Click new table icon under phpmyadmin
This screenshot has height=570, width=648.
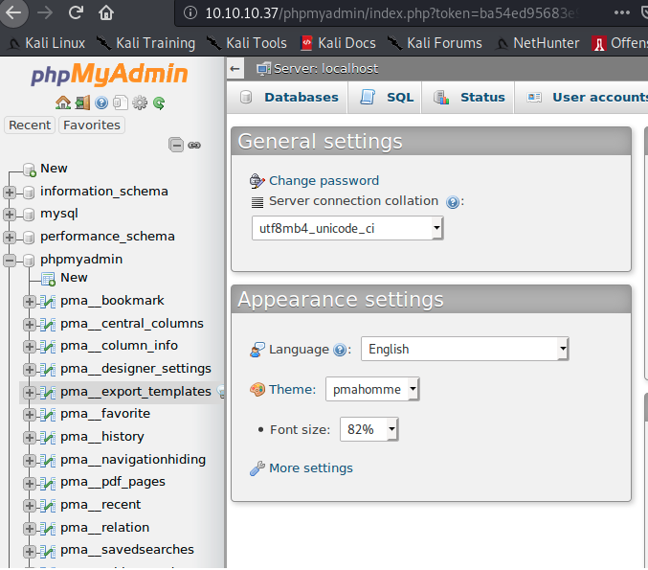[49, 279]
